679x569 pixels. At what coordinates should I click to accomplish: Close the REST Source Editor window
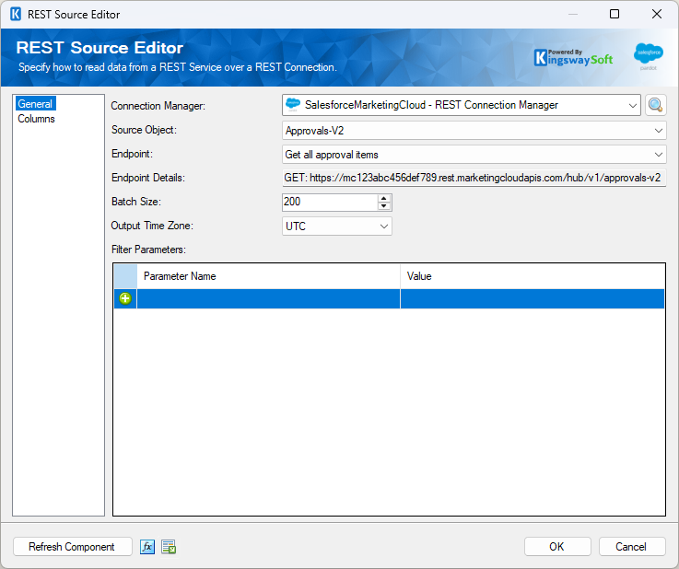[x=657, y=15]
